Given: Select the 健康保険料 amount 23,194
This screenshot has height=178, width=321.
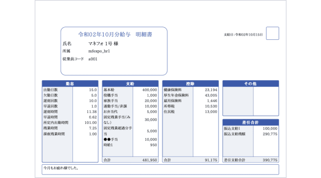Looking at the screenshot, I should point(211,90).
